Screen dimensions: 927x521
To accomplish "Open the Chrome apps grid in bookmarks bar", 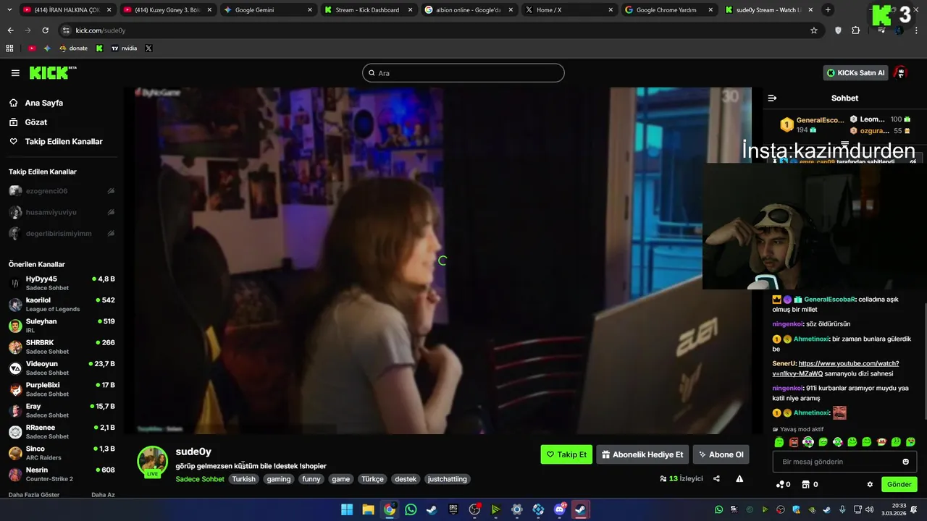I will [x=9, y=48].
